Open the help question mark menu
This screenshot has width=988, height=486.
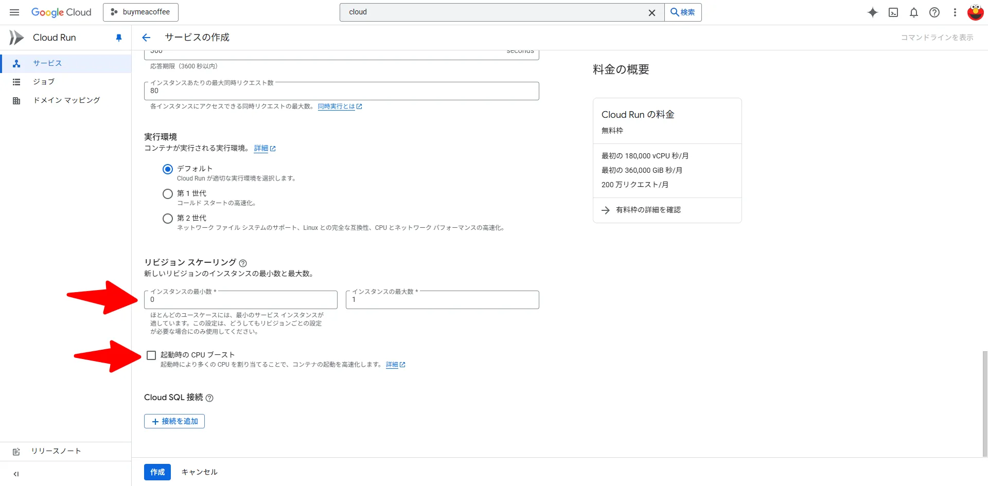[934, 12]
